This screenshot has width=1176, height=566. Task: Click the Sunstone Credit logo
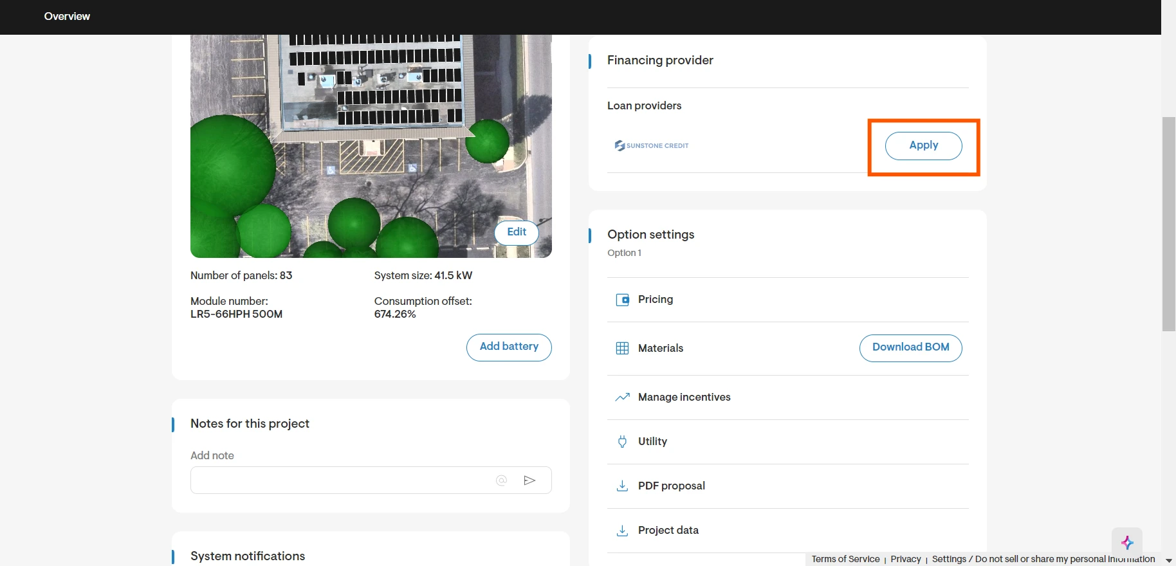click(x=651, y=146)
